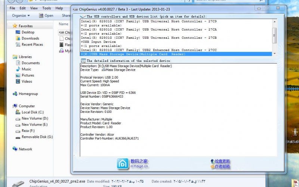Click the Local Disk (C:) drive icon
The height and width of the screenshot is (187, 299).
18,112
